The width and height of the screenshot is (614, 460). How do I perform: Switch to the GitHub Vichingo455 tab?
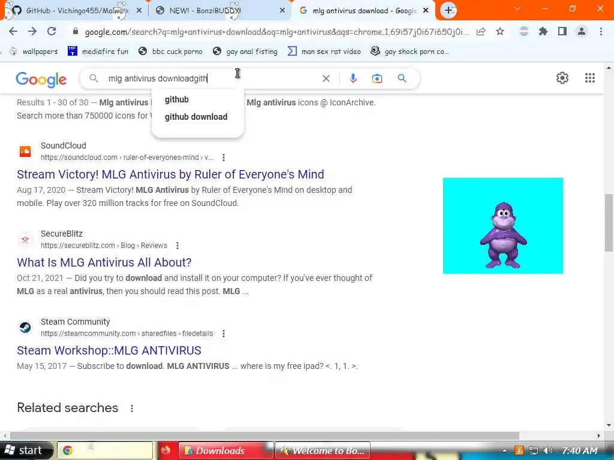75,11
